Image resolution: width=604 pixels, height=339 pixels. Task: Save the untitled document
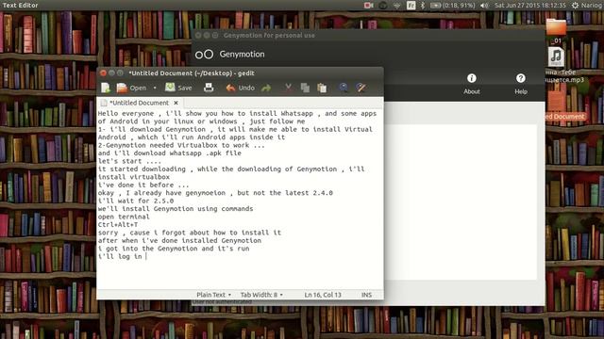178,88
